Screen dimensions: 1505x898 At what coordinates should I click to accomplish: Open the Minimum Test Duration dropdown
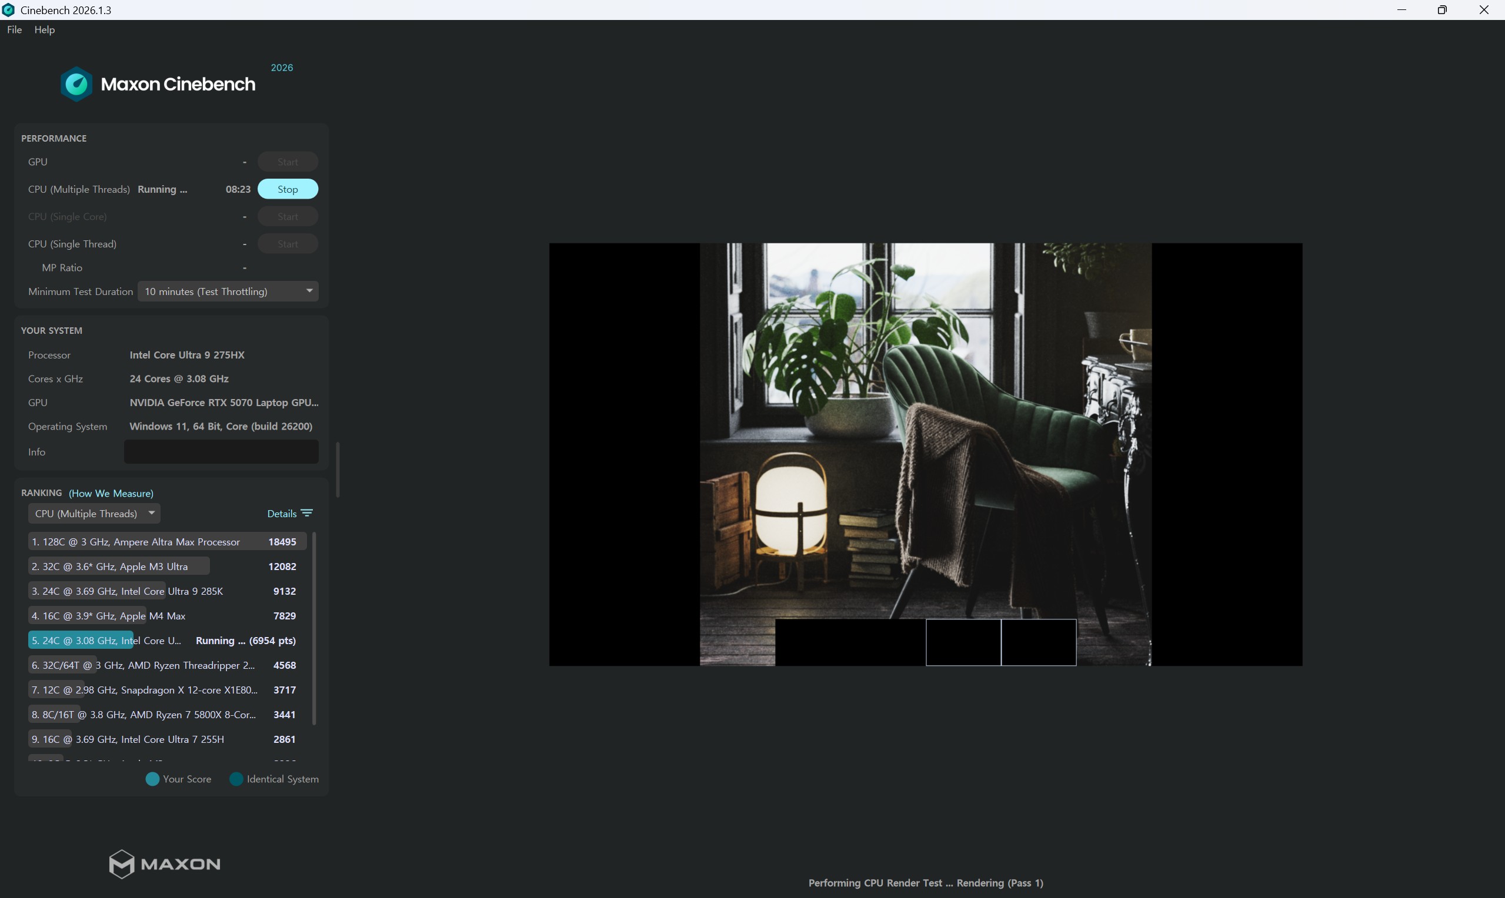[x=228, y=291]
